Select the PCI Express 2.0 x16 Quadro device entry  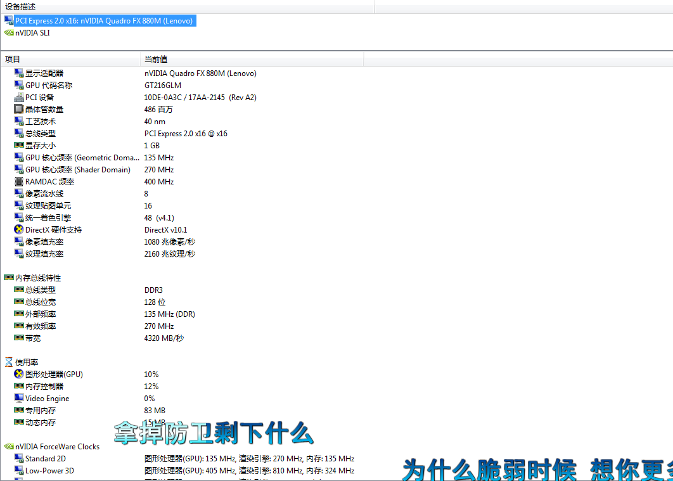pyautogui.click(x=104, y=21)
